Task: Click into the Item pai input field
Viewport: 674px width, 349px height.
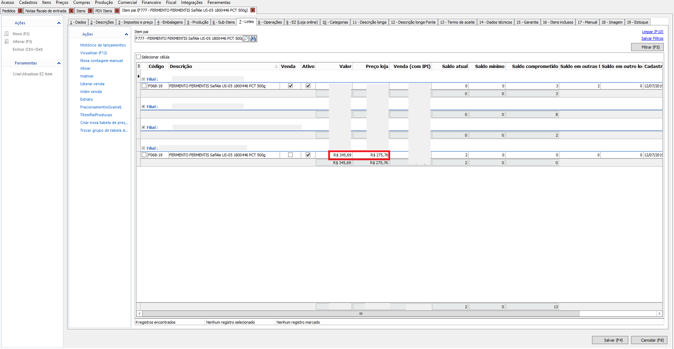Action: pyautogui.click(x=189, y=38)
